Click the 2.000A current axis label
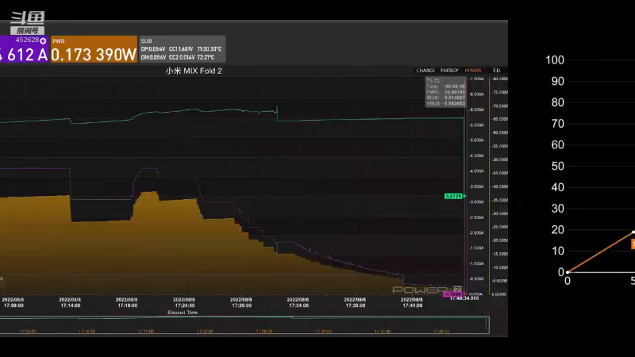This screenshot has height=357, width=635. pyautogui.click(x=476, y=232)
